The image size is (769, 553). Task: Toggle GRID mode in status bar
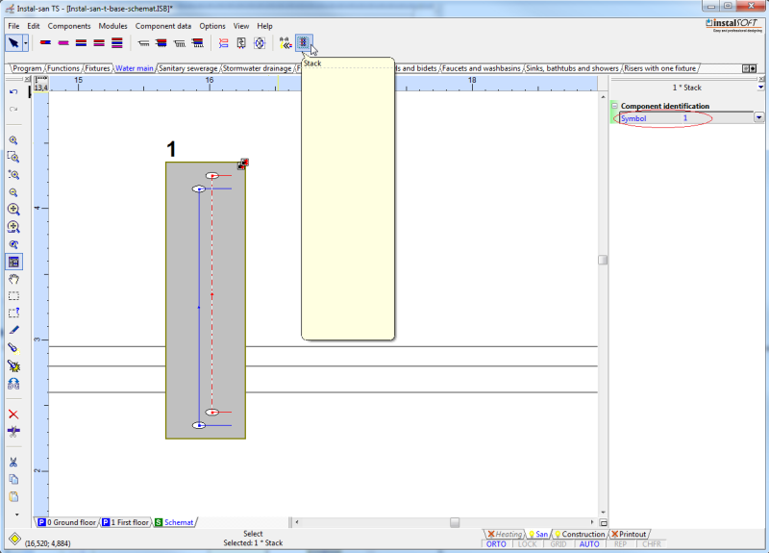point(558,543)
